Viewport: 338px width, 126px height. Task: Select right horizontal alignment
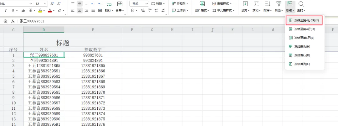pos(86,10)
